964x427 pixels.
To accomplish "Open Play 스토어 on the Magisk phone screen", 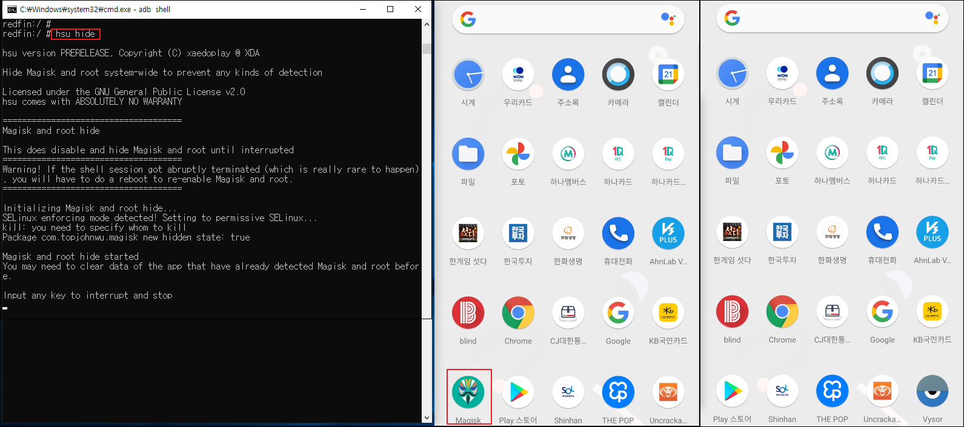I will coord(518,392).
